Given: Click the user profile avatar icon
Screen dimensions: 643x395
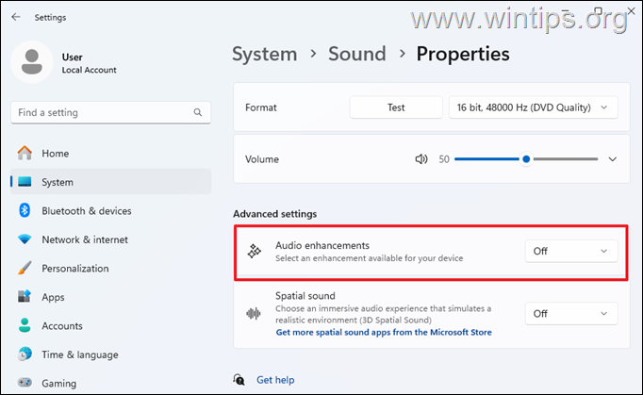Looking at the screenshot, I should tap(32, 62).
